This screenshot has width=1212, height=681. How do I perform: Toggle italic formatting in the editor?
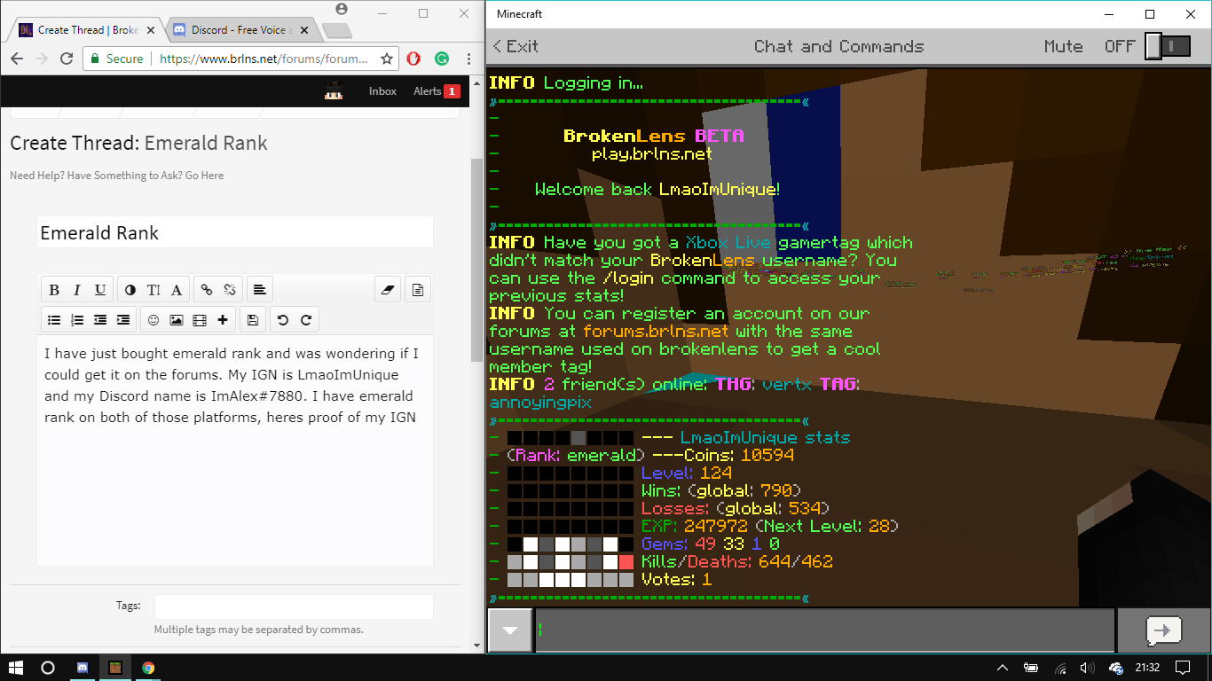pos(77,289)
